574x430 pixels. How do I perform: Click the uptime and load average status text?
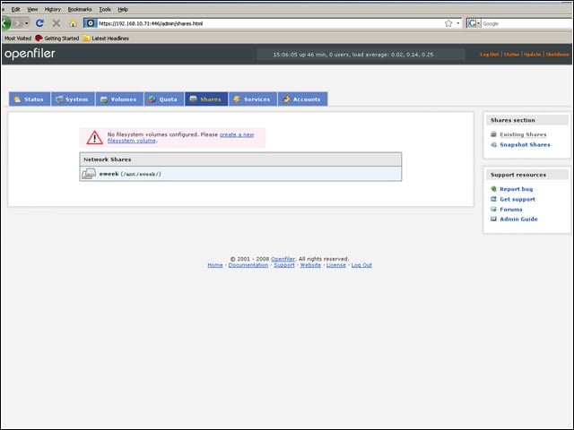(x=352, y=55)
